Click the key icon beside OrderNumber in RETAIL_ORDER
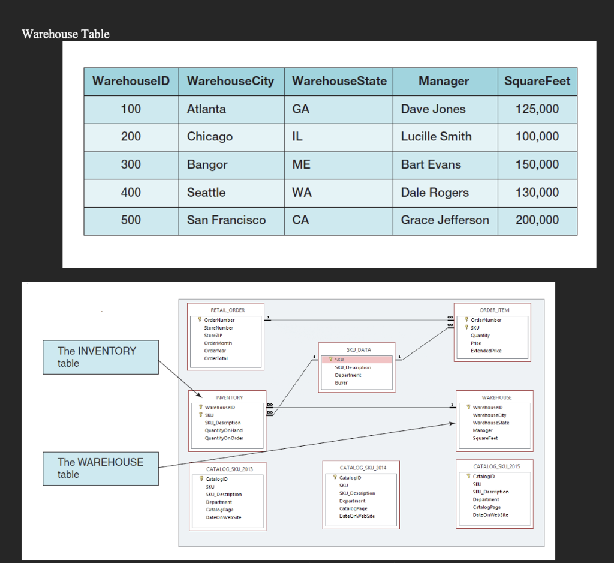This screenshot has width=614, height=563. pyautogui.click(x=200, y=320)
